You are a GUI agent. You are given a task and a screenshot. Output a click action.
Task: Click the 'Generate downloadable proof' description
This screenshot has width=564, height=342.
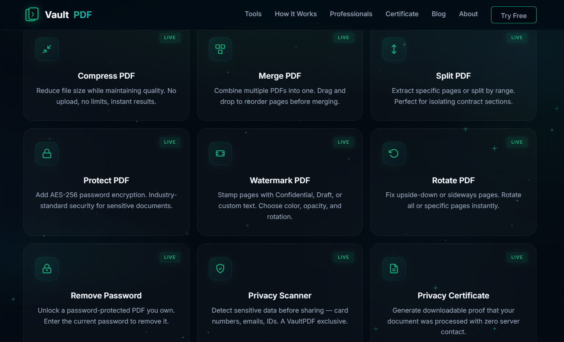coord(453,321)
